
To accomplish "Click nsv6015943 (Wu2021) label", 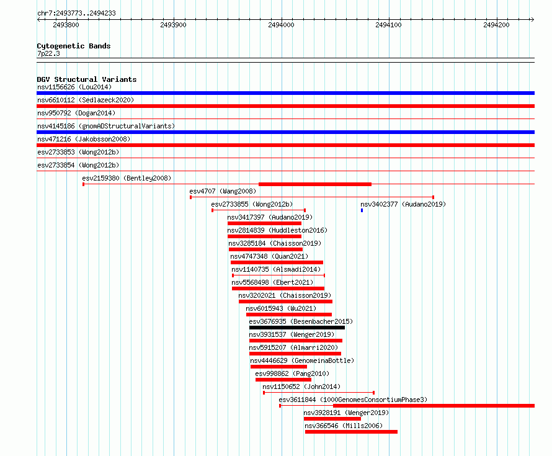I will coord(281,308).
